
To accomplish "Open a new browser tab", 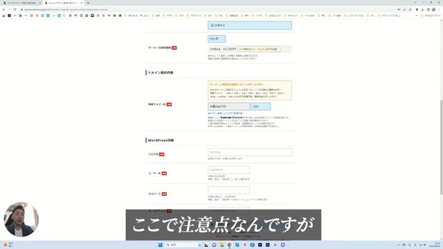I will [88, 3].
